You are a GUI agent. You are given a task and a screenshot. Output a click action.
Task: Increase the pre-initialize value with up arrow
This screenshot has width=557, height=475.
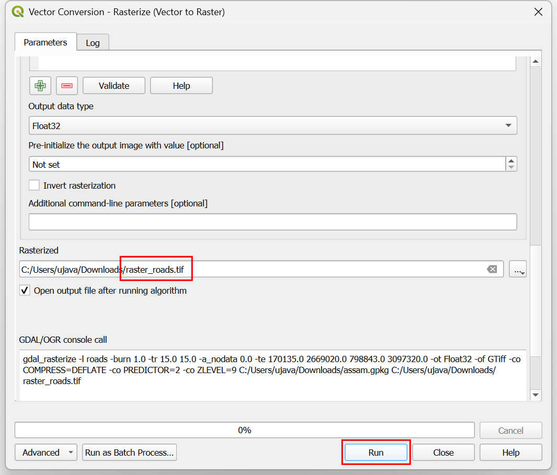(x=511, y=161)
